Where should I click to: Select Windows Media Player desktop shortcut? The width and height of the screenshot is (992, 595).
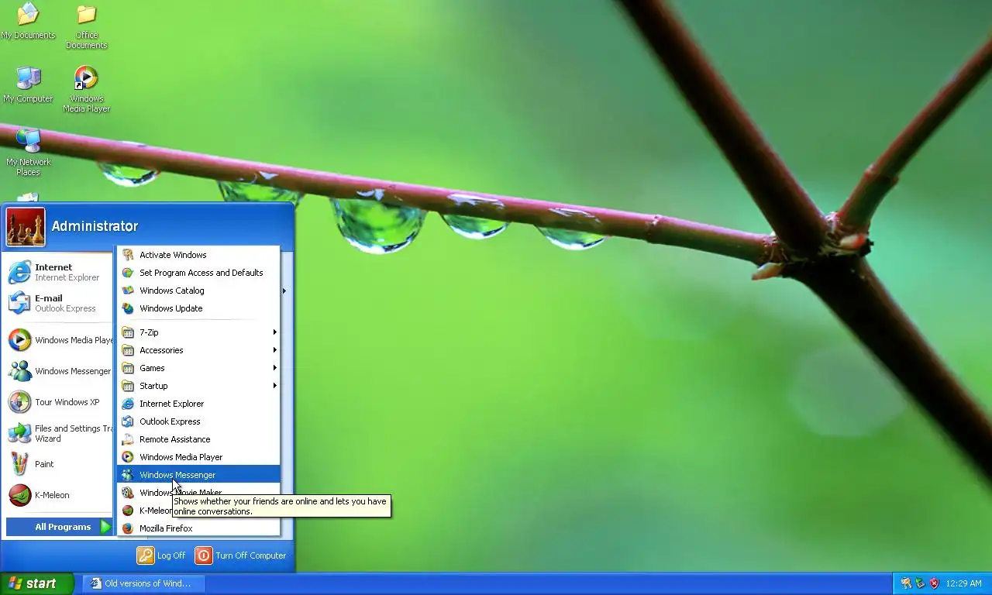click(x=86, y=89)
